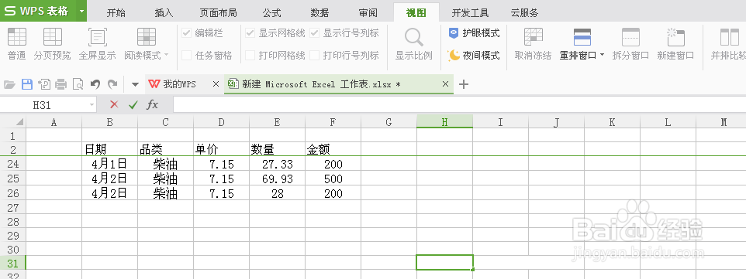
Task: Select the 4月1日 date cell
Action: click(109, 164)
